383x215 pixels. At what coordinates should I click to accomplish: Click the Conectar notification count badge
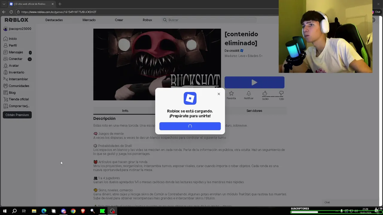[x=30, y=59]
